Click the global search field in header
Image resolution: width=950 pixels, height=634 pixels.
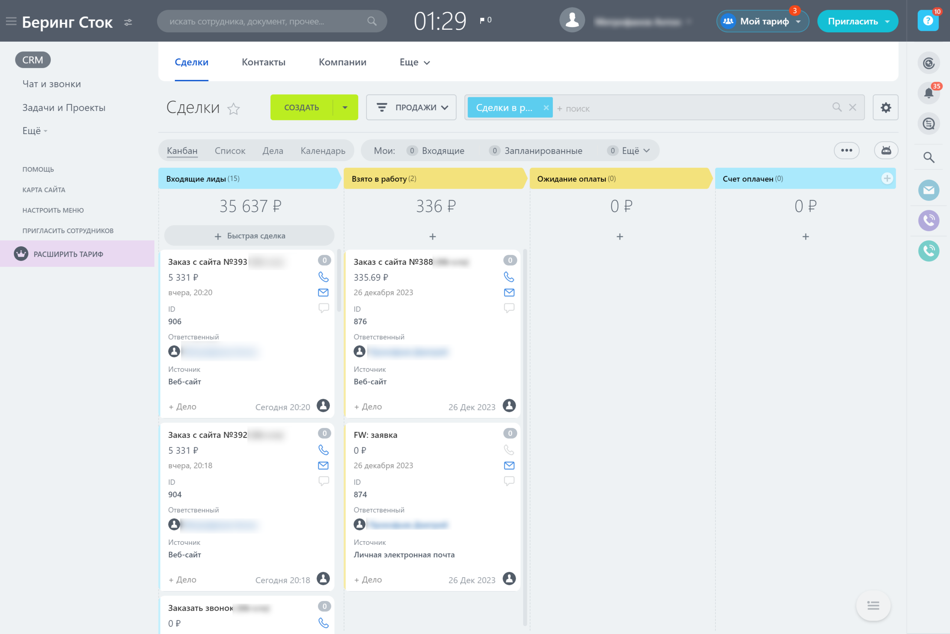point(271,21)
